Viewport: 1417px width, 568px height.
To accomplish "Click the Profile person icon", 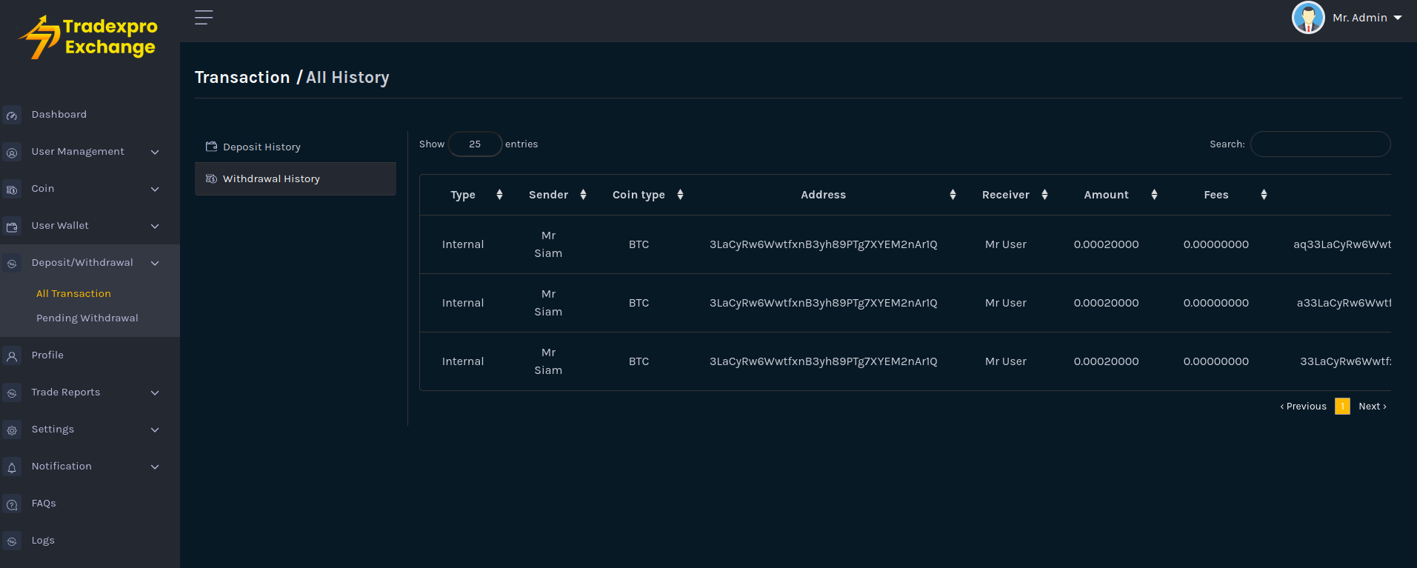I will [x=12, y=356].
